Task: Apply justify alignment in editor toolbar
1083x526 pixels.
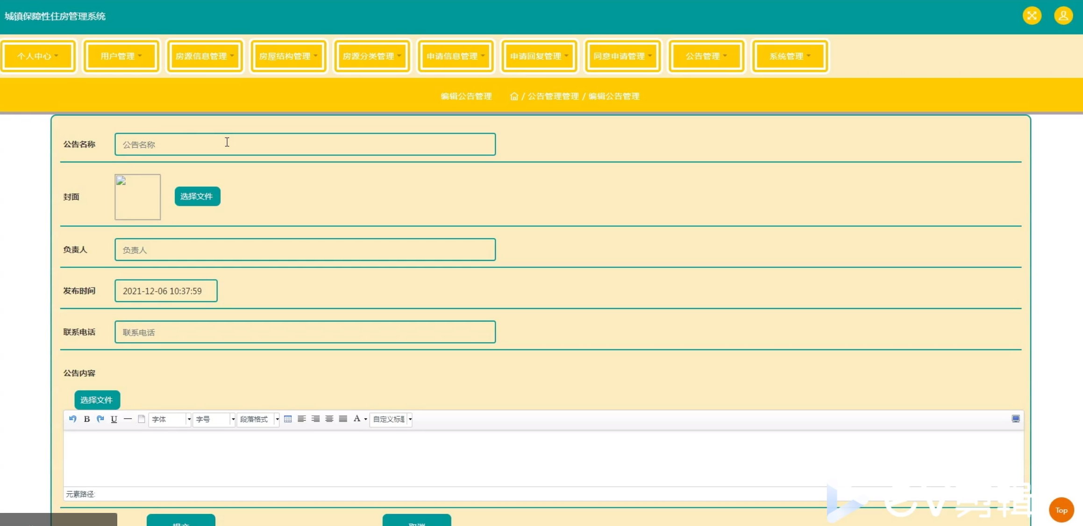Action: (x=343, y=419)
